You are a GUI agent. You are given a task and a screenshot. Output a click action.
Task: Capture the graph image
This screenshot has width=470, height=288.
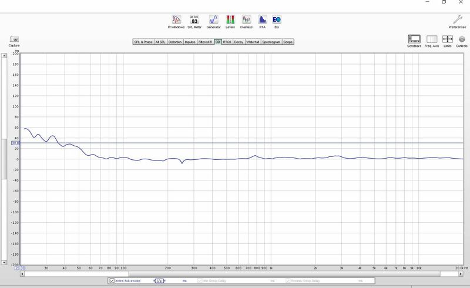tap(14, 41)
